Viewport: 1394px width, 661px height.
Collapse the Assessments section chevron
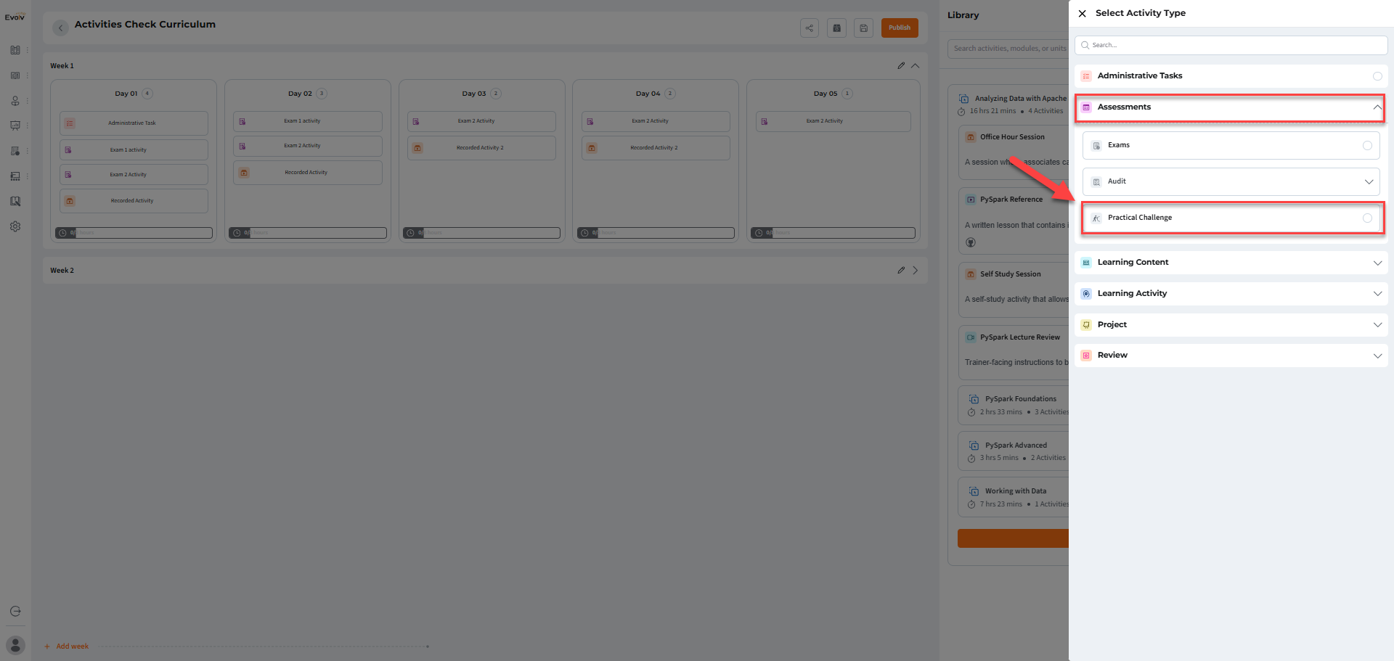click(x=1377, y=107)
